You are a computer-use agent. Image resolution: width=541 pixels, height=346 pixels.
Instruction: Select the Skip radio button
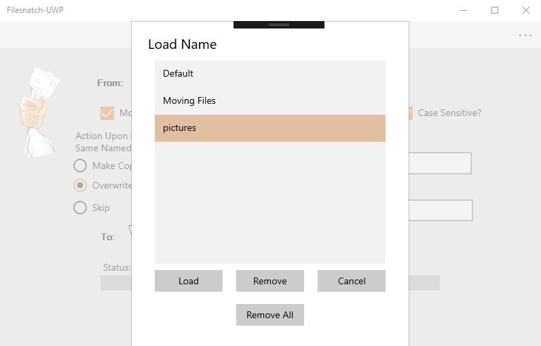pyautogui.click(x=80, y=208)
